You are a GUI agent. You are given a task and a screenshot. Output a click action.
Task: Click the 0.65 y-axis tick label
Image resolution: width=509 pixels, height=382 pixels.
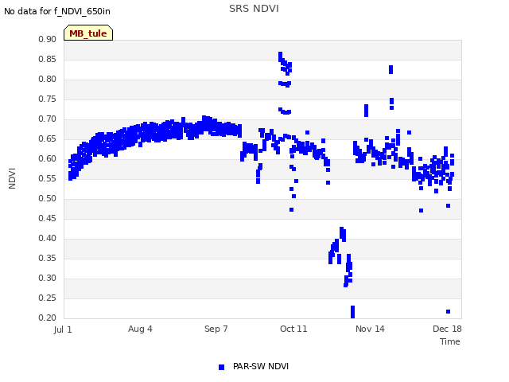(x=47, y=138)
